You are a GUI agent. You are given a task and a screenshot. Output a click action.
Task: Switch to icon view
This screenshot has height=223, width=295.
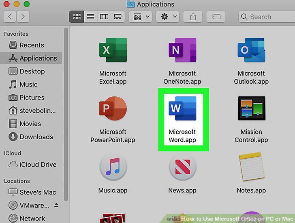pyautogui.click(x=77, y=17)
